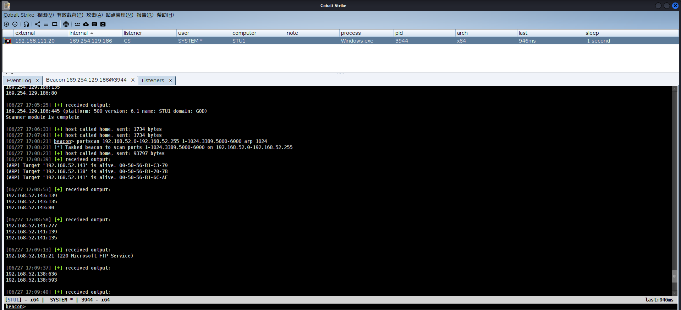Close the Beacon 169.254.129.186@3944 tab
681x310 pixels.
[x=133, y=80]
